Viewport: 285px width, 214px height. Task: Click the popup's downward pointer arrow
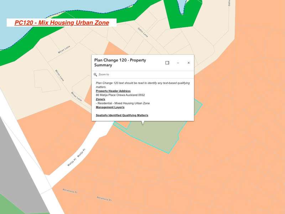pyautogui.click(x=143, y=123)
